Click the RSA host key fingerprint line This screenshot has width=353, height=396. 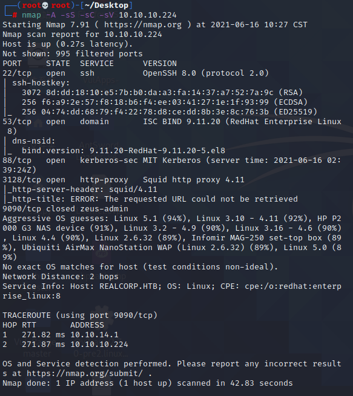tap(162, 93)
